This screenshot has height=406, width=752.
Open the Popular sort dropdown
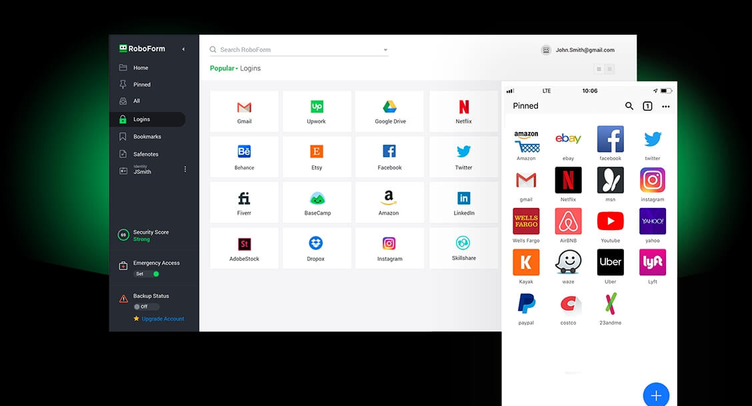click(223, 68)
